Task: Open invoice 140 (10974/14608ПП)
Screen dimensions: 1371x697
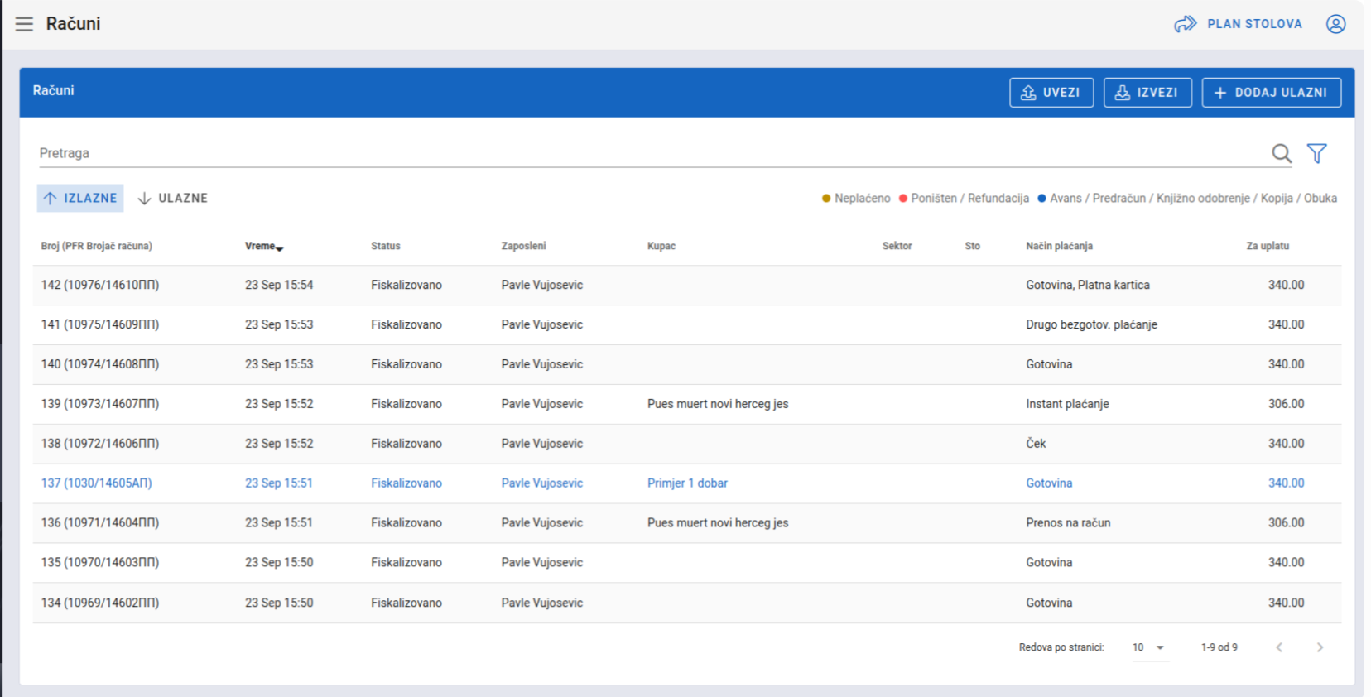Action: [687, 364]
